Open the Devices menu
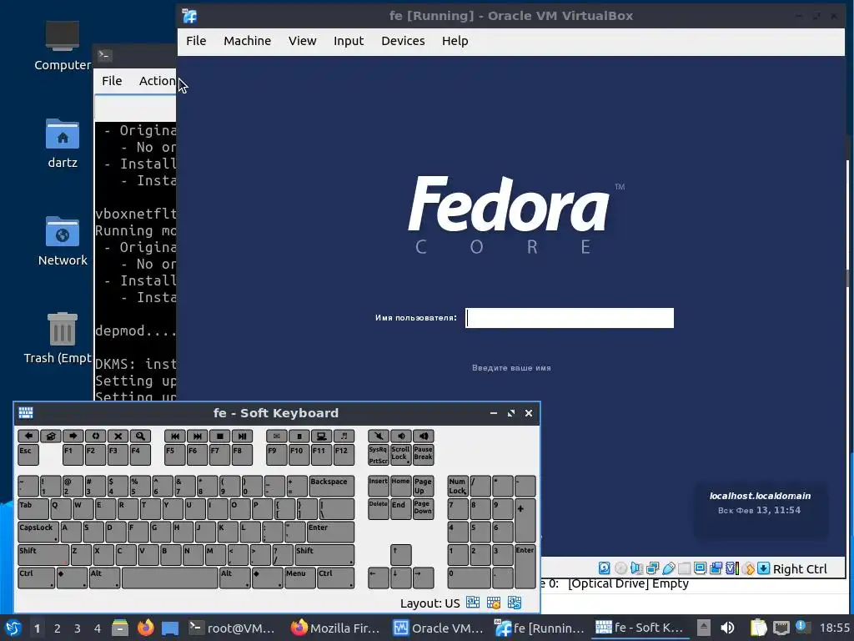854x641 pixels. point(403,41)
